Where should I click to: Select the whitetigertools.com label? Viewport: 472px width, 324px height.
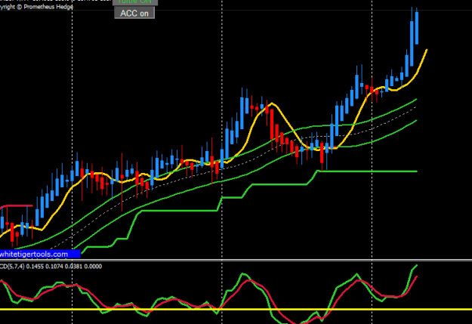click(40, 254)
